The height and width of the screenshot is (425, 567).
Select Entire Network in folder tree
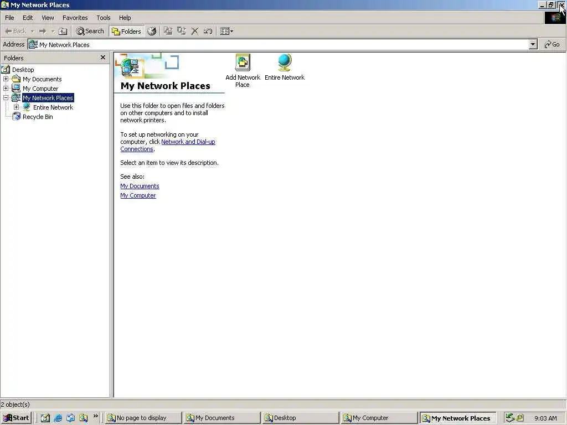point(53,107)
